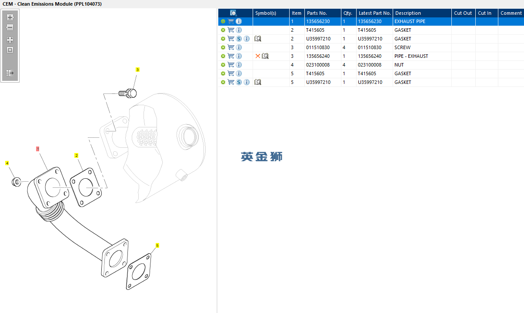Screen dimensions: 524x313
Task: Click the S icon on item 5 U35997210
Action: tap(239, 82)
